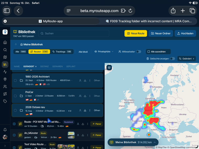Sort by the DISTANZ column header
The width and height of the screenshot is (199, 149).
(45, 66)
